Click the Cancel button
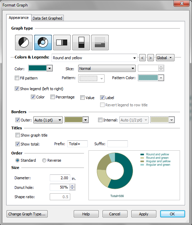The image size is (192, 225). tap(115, 214)
